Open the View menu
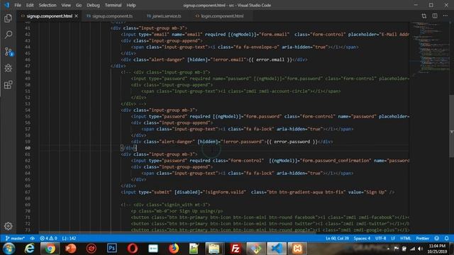The image size is (454, 255). 66,5
